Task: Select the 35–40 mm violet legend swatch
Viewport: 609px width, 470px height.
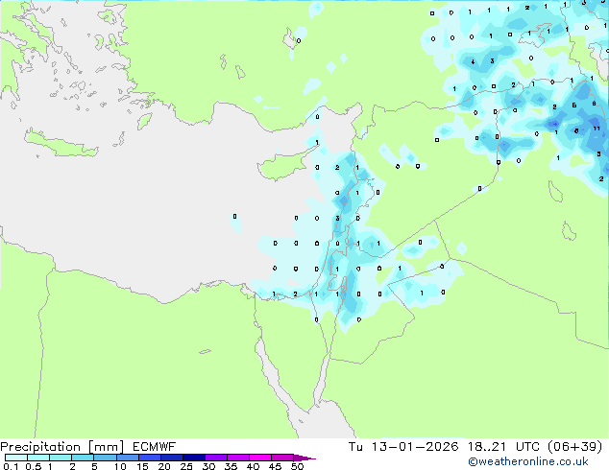Action: point(237,458)
